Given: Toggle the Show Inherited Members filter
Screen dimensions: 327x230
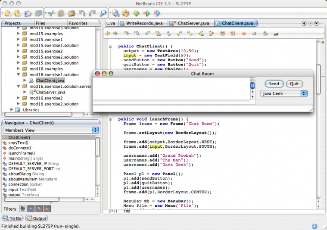Looking at the screenshot, I should pos(23,208).
